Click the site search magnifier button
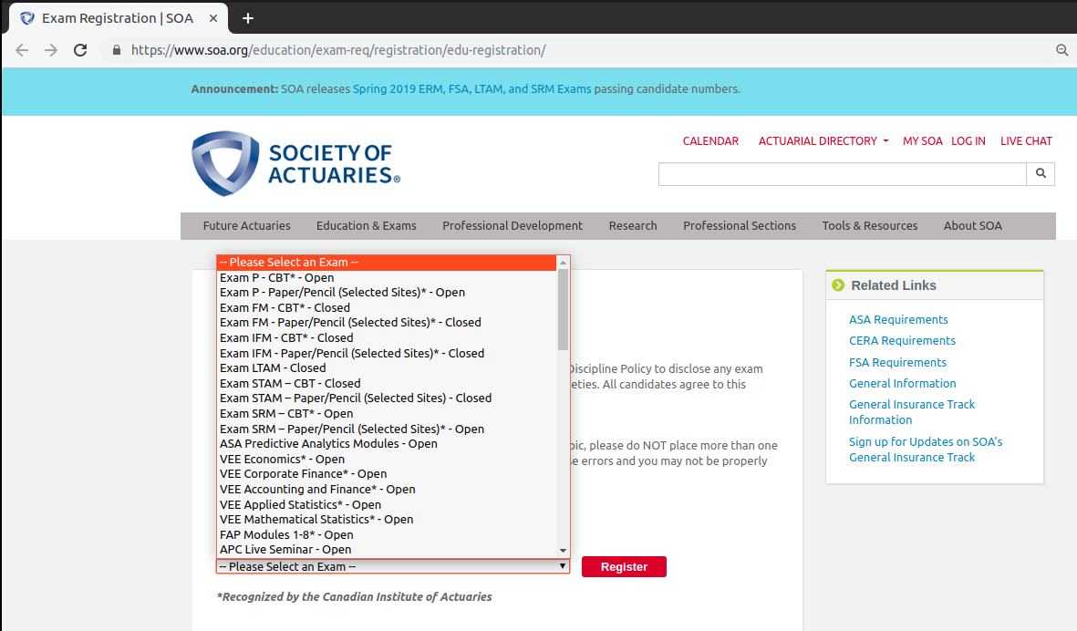 coord(1041,174)
